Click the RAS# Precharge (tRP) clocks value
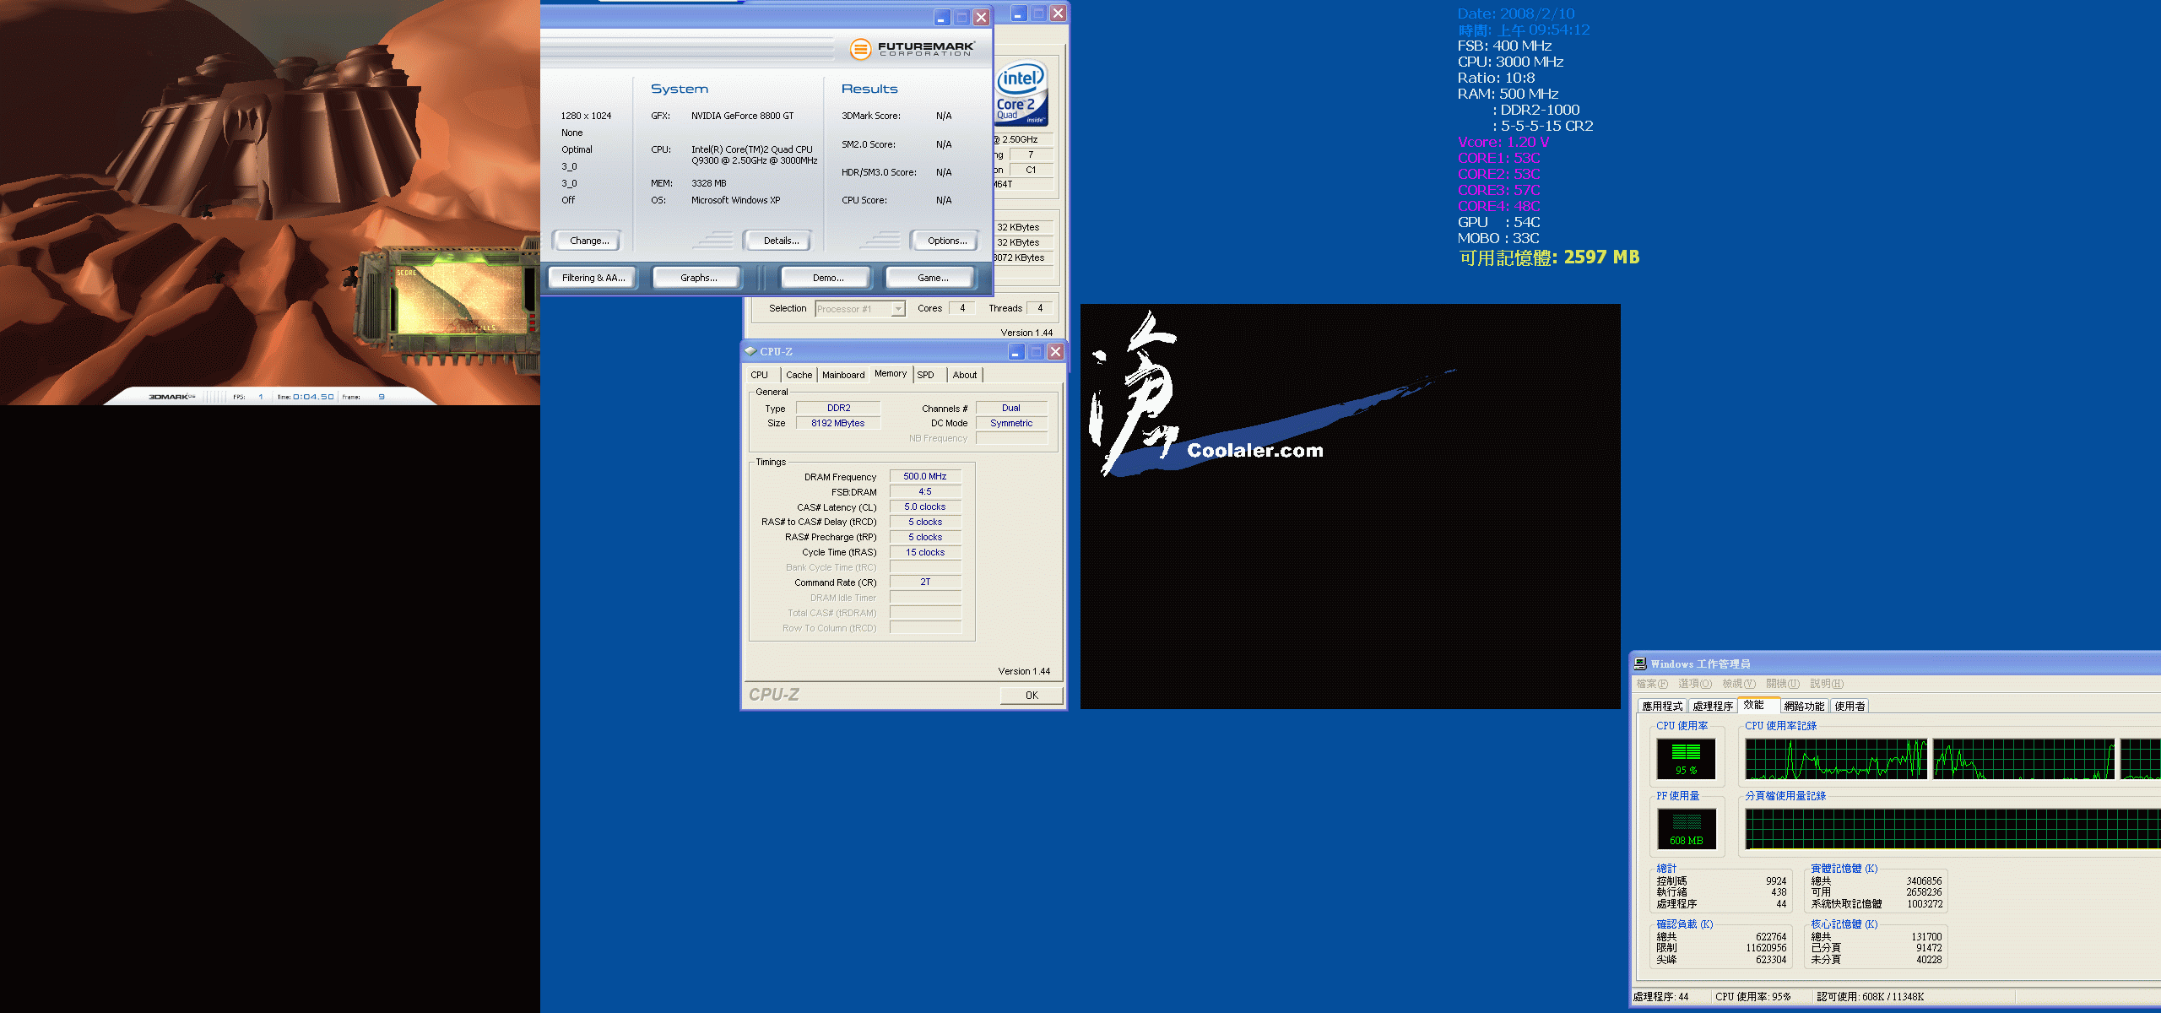Screen dimensions: 2161x1013 coord(925,538)
